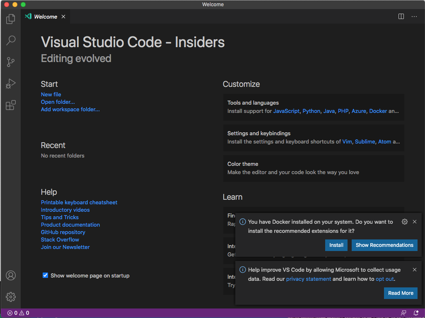425x318 pixels.
Task: Open Source Control view in activity bar
Action: tap(11, 62)
